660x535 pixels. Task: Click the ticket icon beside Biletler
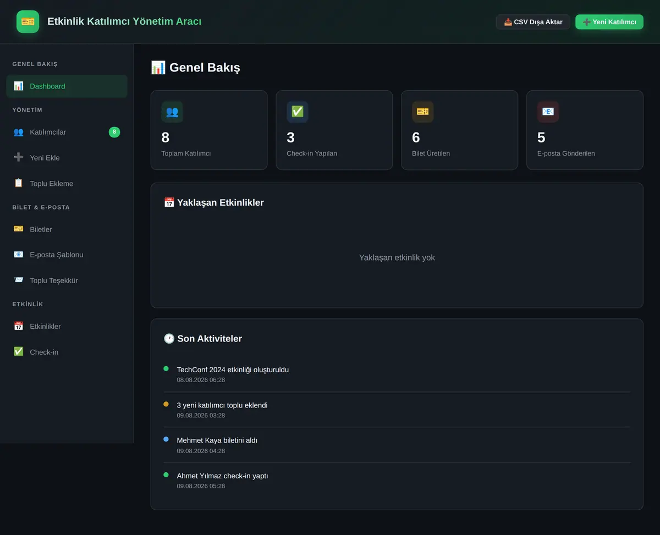click(x=19, y=229)
